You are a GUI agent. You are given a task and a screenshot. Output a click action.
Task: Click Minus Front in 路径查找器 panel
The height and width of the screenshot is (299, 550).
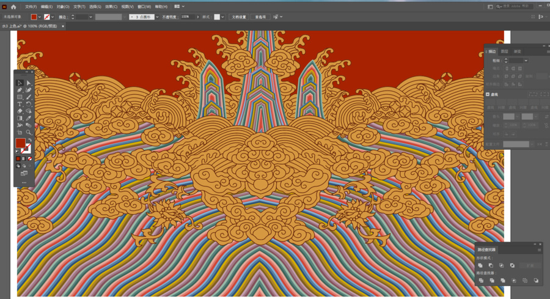[491, 265]
